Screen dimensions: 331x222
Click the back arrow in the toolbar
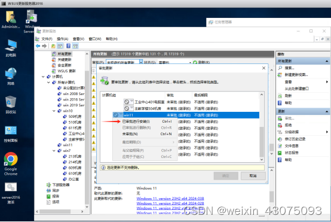coord(38,46)
